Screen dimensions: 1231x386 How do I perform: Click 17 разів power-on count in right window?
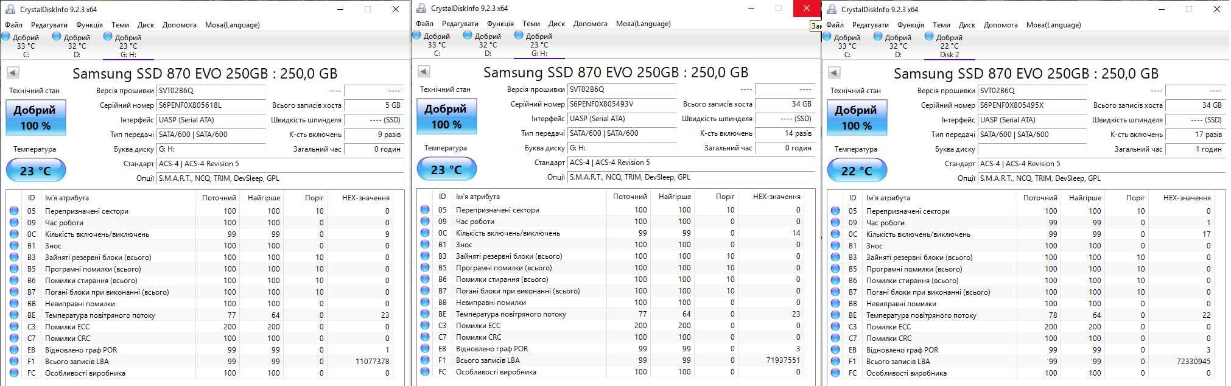(1194, 135)
